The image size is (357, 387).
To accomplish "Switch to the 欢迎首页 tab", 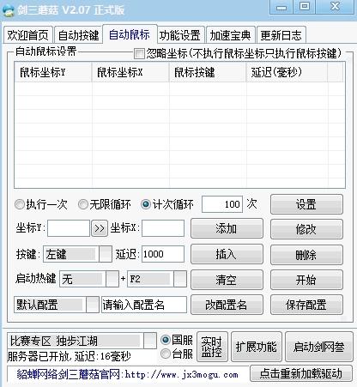I will click(x=28, y=35).
